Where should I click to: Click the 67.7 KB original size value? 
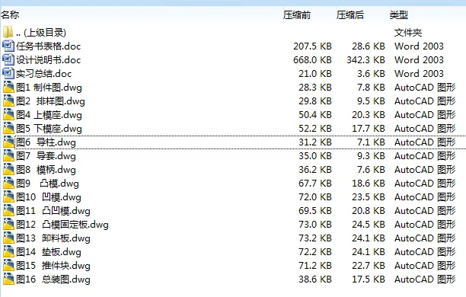(x=315, y=183)
